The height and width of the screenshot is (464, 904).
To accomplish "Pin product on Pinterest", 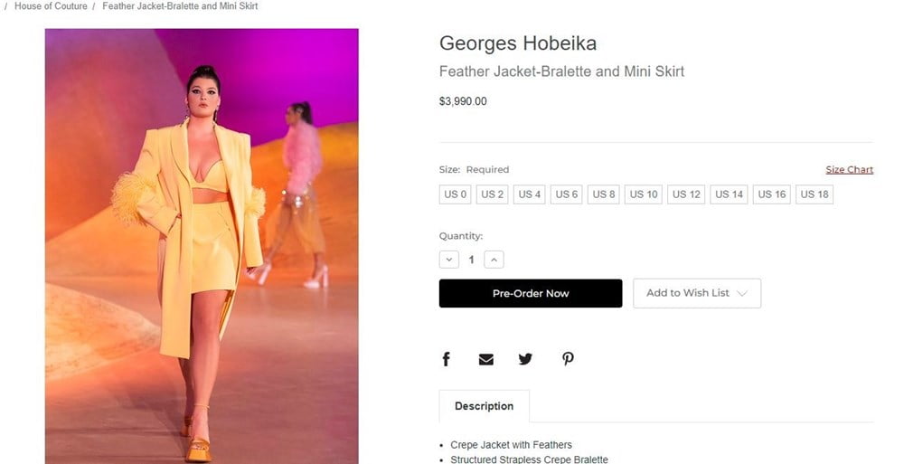I will click(x=568, y=359).
